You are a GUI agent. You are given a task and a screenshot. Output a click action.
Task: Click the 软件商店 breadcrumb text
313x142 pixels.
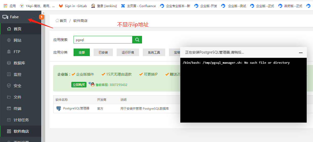80,21
